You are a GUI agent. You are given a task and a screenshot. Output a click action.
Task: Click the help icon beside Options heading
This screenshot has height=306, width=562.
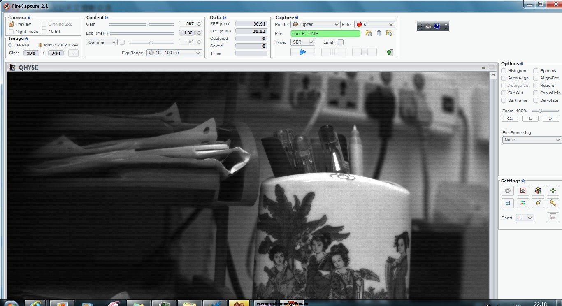(x=522, y=64)
